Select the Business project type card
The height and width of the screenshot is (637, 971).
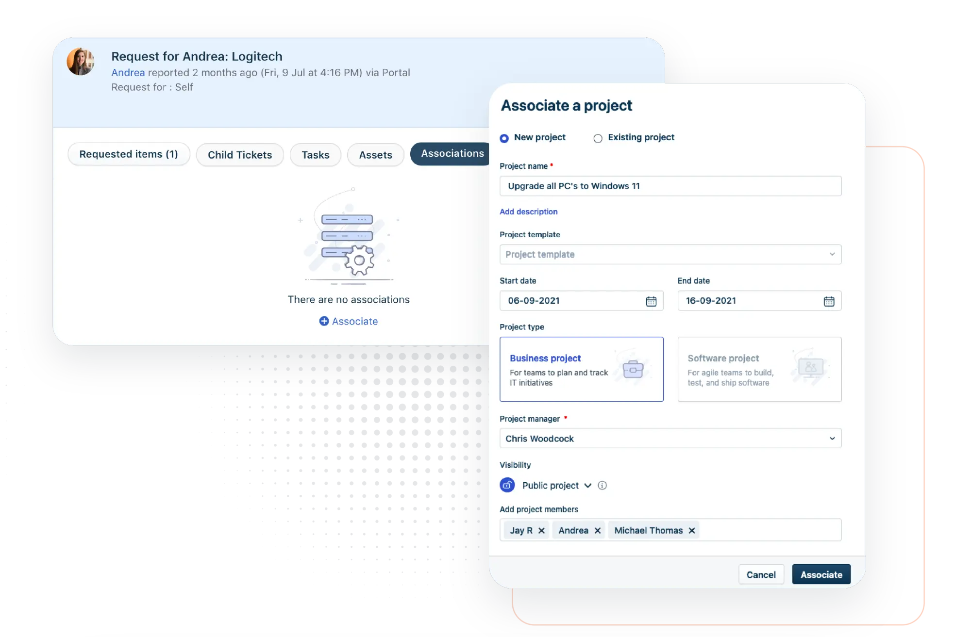pyautogui.click(x=581, y=369)
